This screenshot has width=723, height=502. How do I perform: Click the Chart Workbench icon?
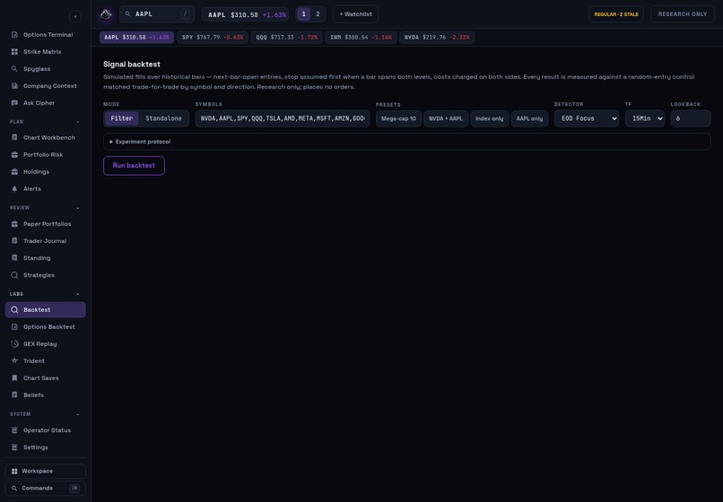pyautogui.click(x=14, y=137)
